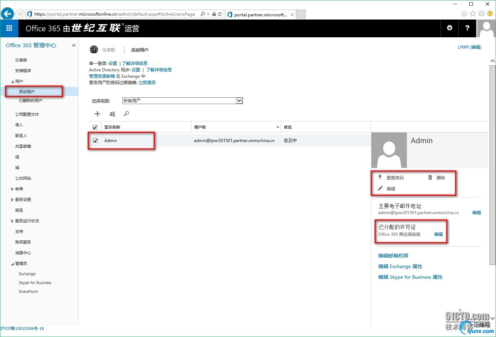The image size is (496, 337).
Task: Bulk add users icon
Action: (112, 114)
